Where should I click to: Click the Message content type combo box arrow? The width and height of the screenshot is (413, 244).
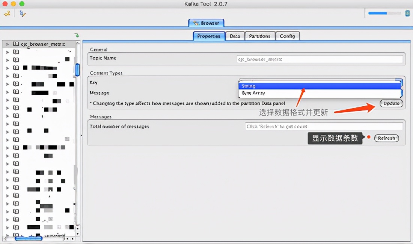pyautogui.click(x=401, y=93)
